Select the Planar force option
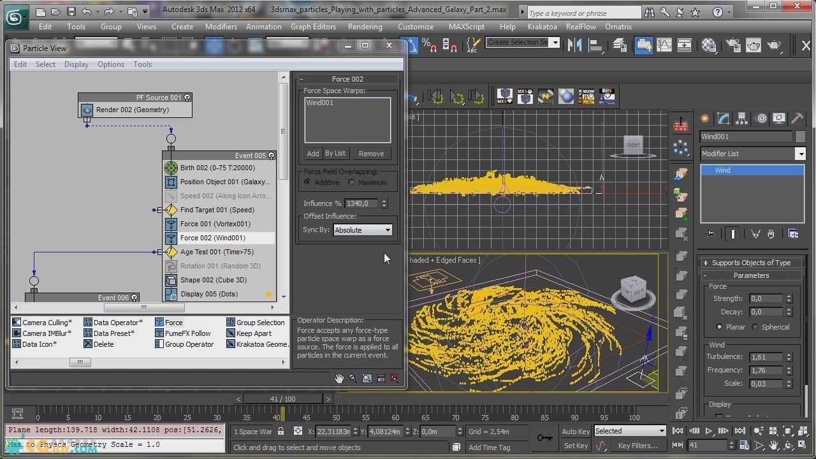This screenshot has width=816, height=459. pos(719,327)
